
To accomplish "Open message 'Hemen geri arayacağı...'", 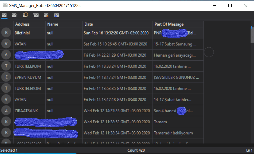I will tap(178, 55).
